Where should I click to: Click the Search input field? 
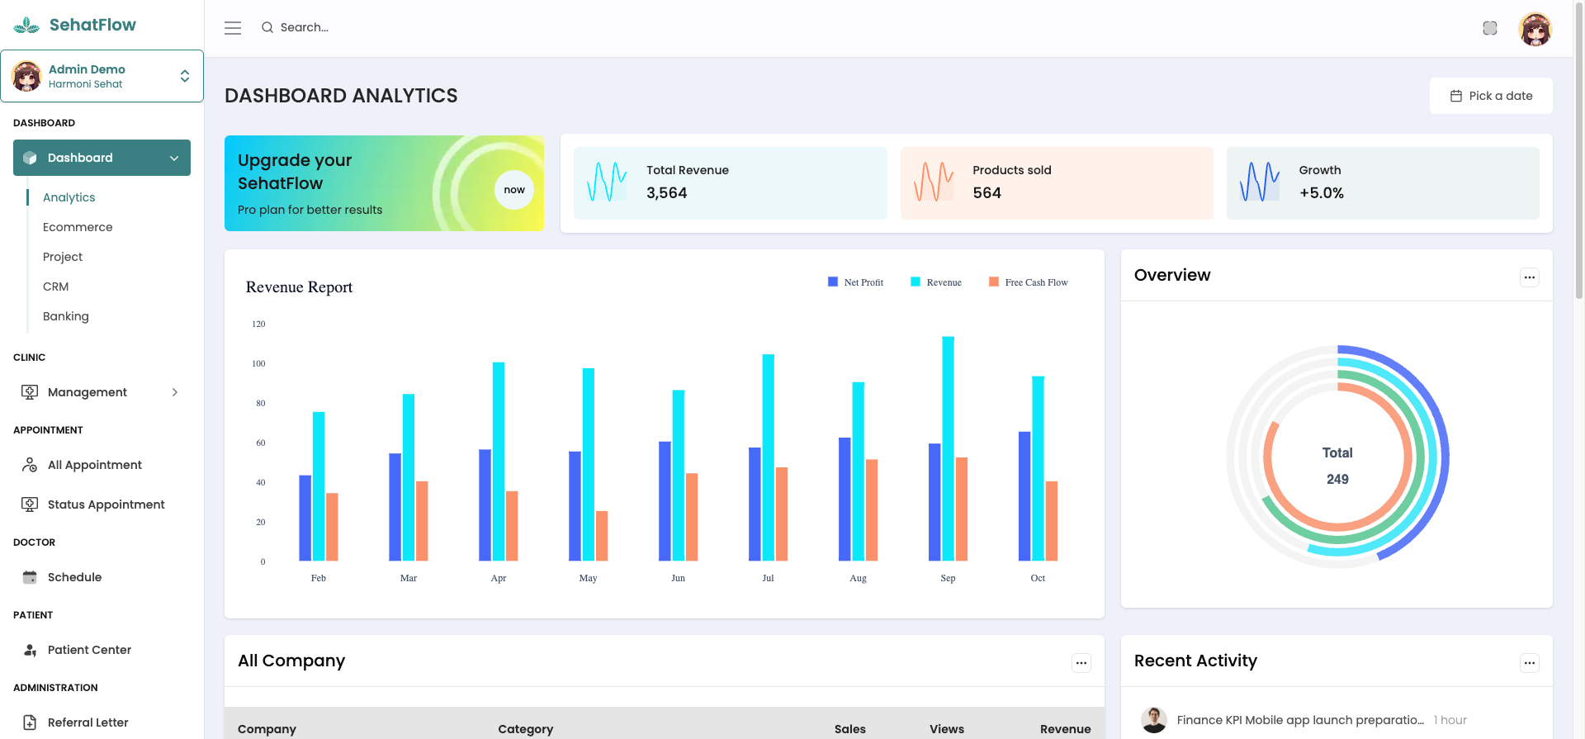(305, 27)
